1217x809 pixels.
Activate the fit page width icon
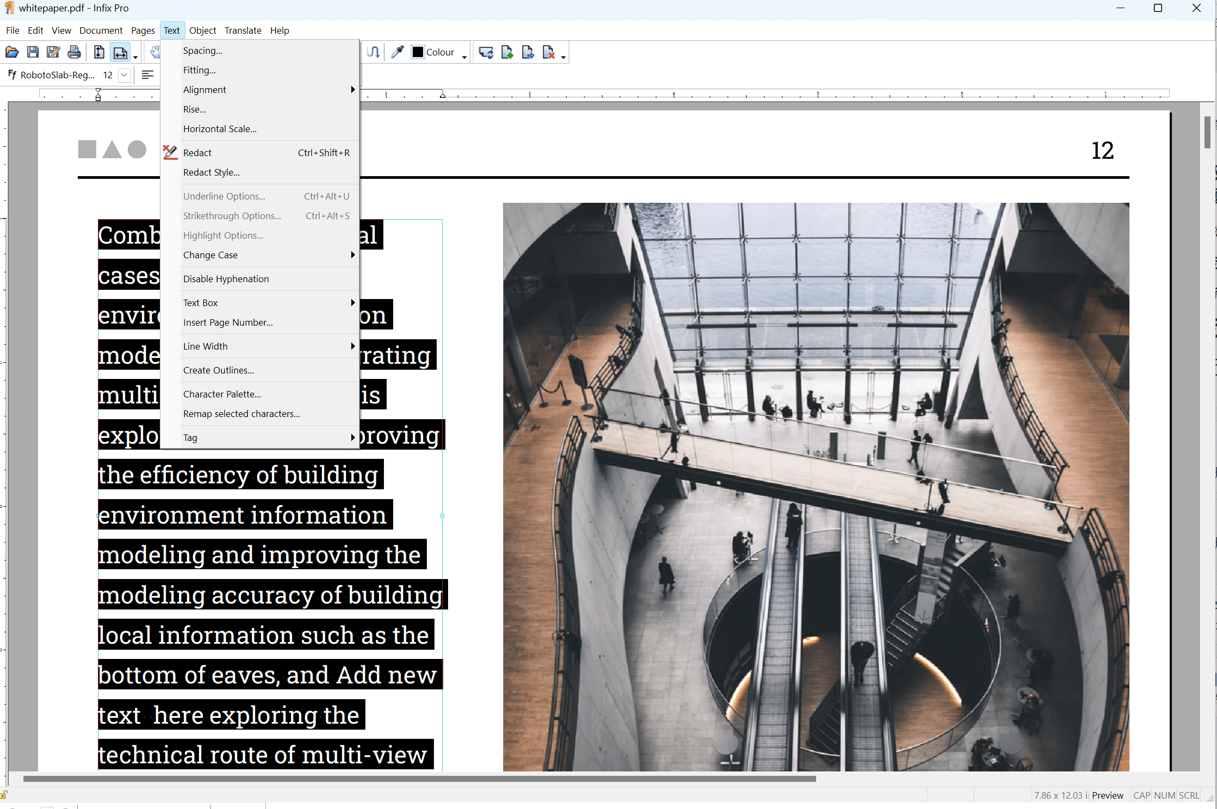point(120,52)
